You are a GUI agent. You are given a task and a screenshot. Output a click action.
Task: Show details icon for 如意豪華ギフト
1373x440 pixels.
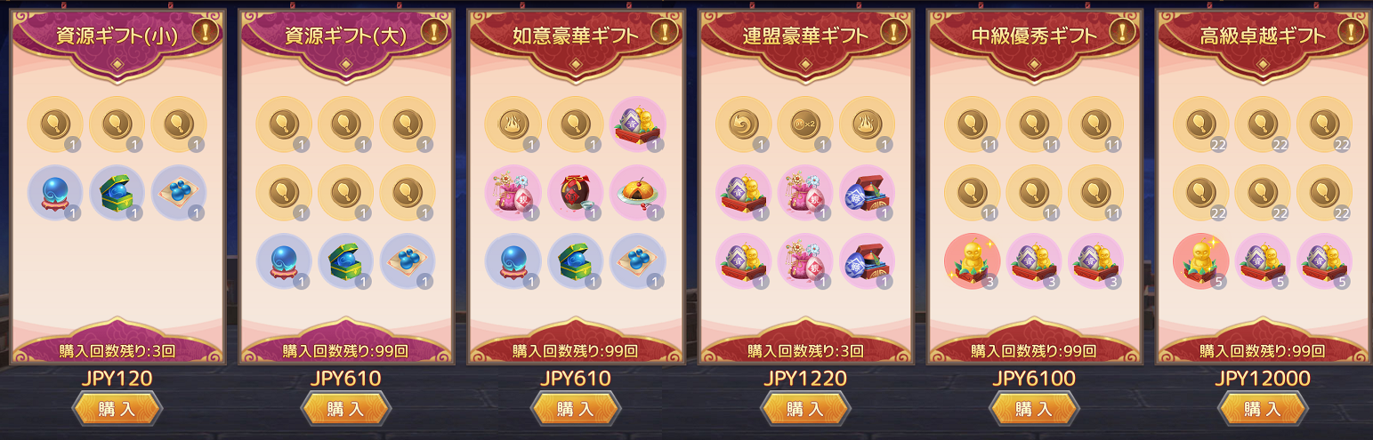click(x=665, y=32)
